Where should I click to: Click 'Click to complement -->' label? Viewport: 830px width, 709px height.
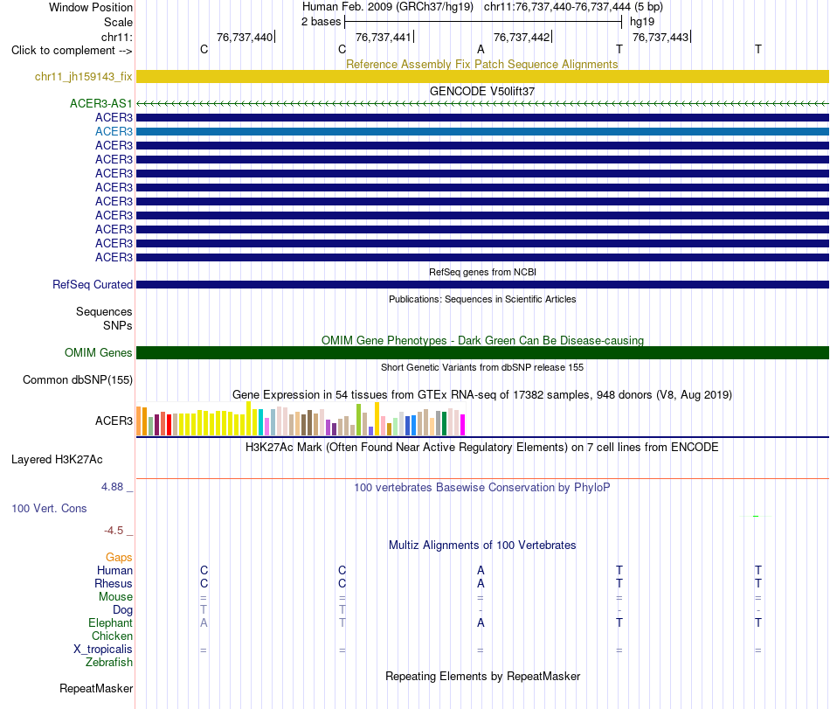point(72,51)
